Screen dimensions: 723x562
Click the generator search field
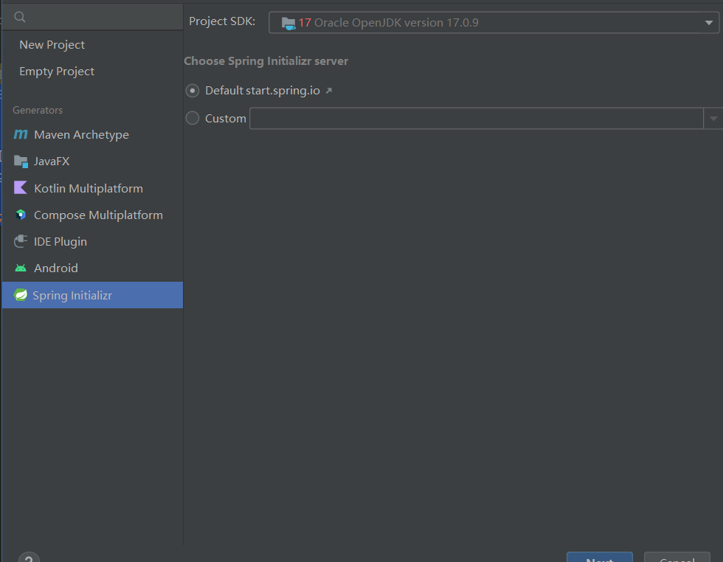pyautogui.click(x=92, y=17)
